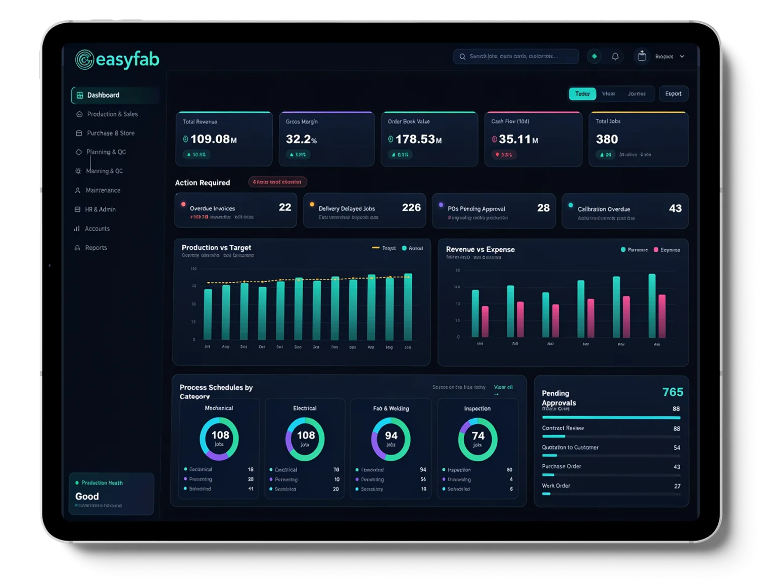Screen dimensions: 776x580
Task: Select the Today tab
Action: [583, 94]
